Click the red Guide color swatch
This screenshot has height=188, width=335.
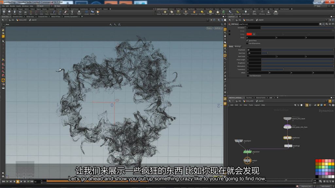(x=249, y=34)
